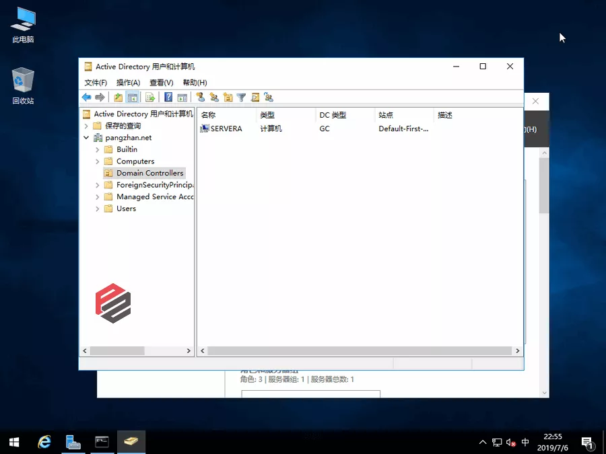The image size is (606, 454).
Task: Select the Computers container in tree
Action: click(x=135, y=161)
